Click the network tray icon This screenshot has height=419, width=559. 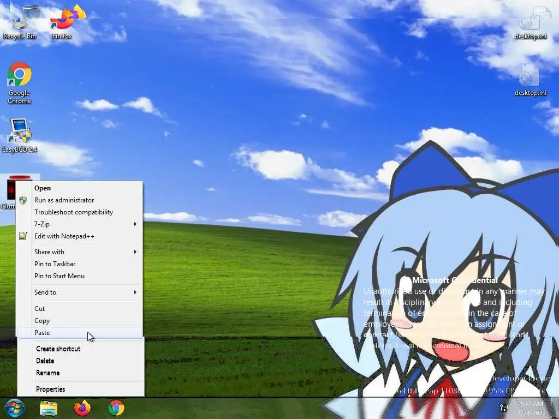click(x=504, y=408)
